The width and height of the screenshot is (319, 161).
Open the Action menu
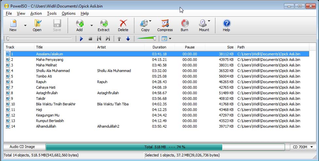(36, 13)
